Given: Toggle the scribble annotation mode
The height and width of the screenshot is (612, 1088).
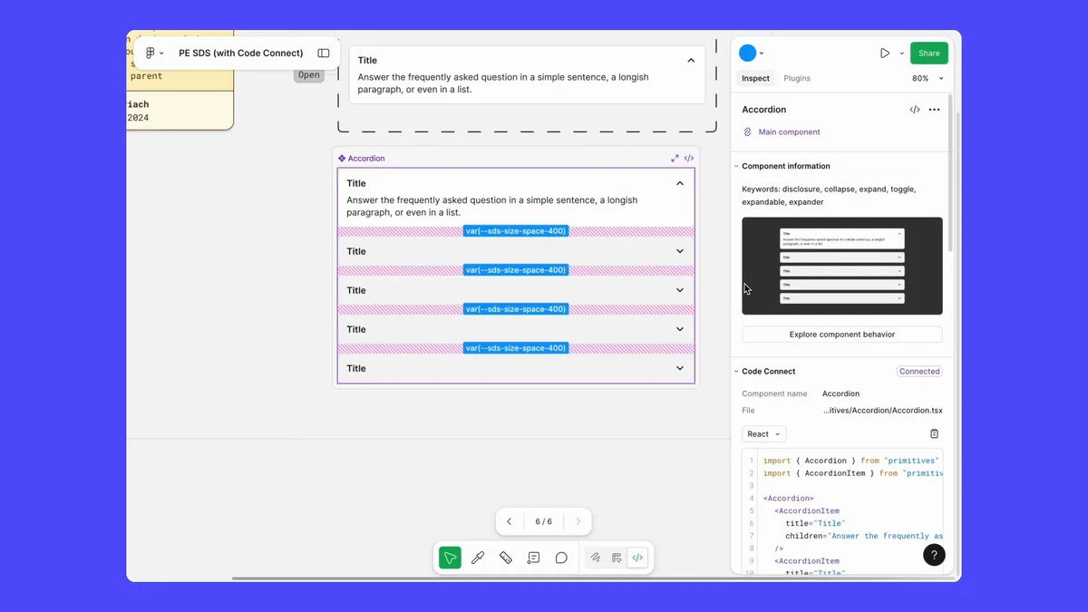Looking at the screenshot, I should 596,557.
